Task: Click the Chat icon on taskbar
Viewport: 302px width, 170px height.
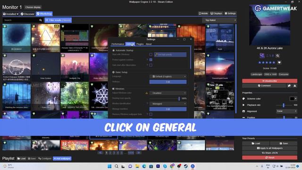Action: coord(130,166)
